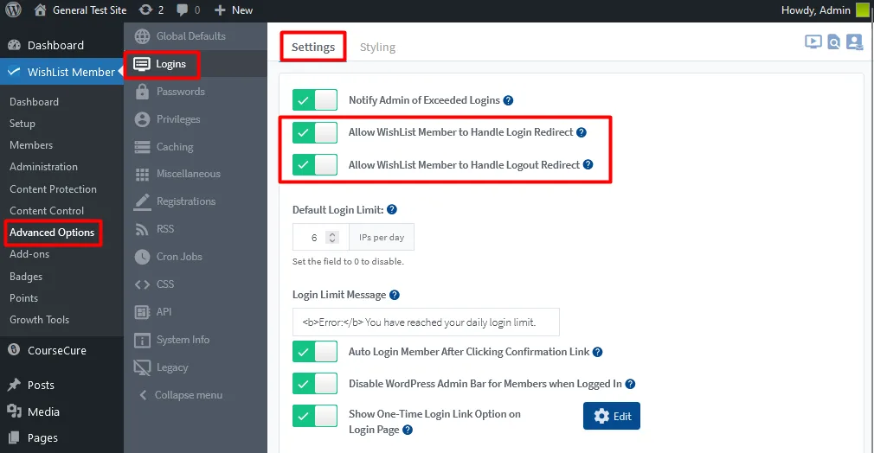Viewport: 874px width, 453px height.
Task: Open Setup in the WishList Member menu
Action: click(22, 123)
